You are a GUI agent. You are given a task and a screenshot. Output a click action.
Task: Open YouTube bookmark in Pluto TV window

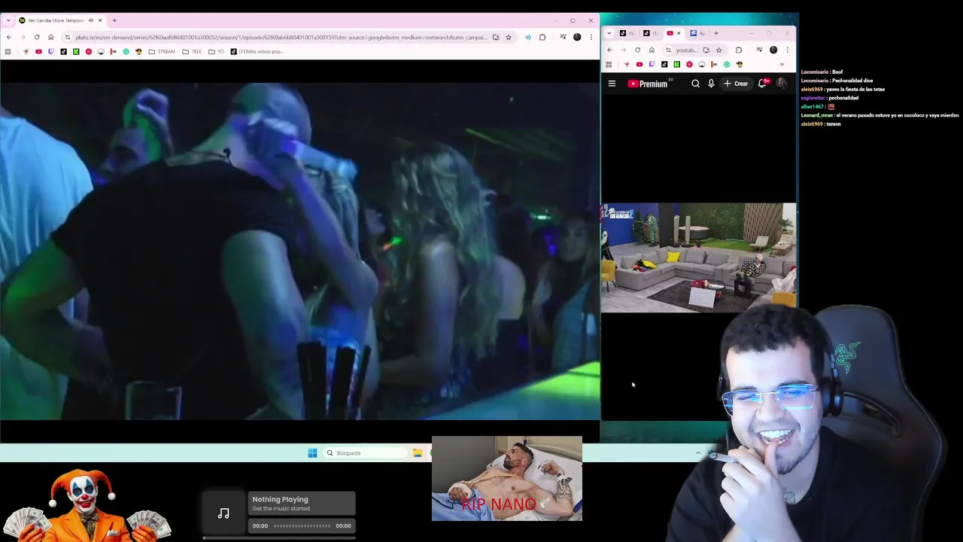(x=38, y=51)
